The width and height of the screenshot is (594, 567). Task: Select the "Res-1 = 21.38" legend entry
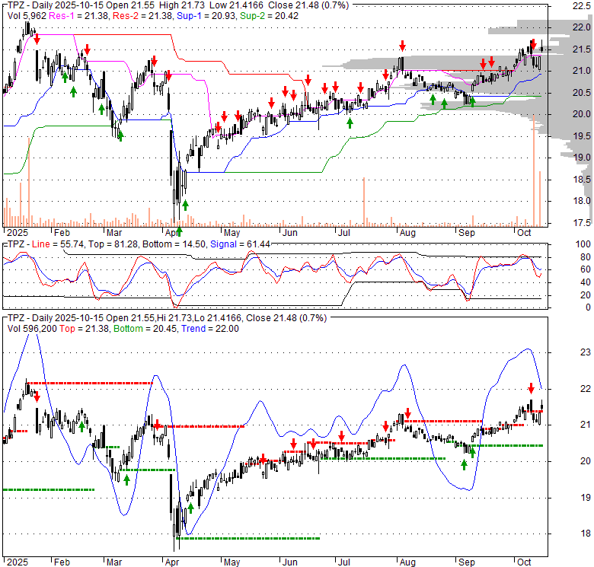pos(78,16)
